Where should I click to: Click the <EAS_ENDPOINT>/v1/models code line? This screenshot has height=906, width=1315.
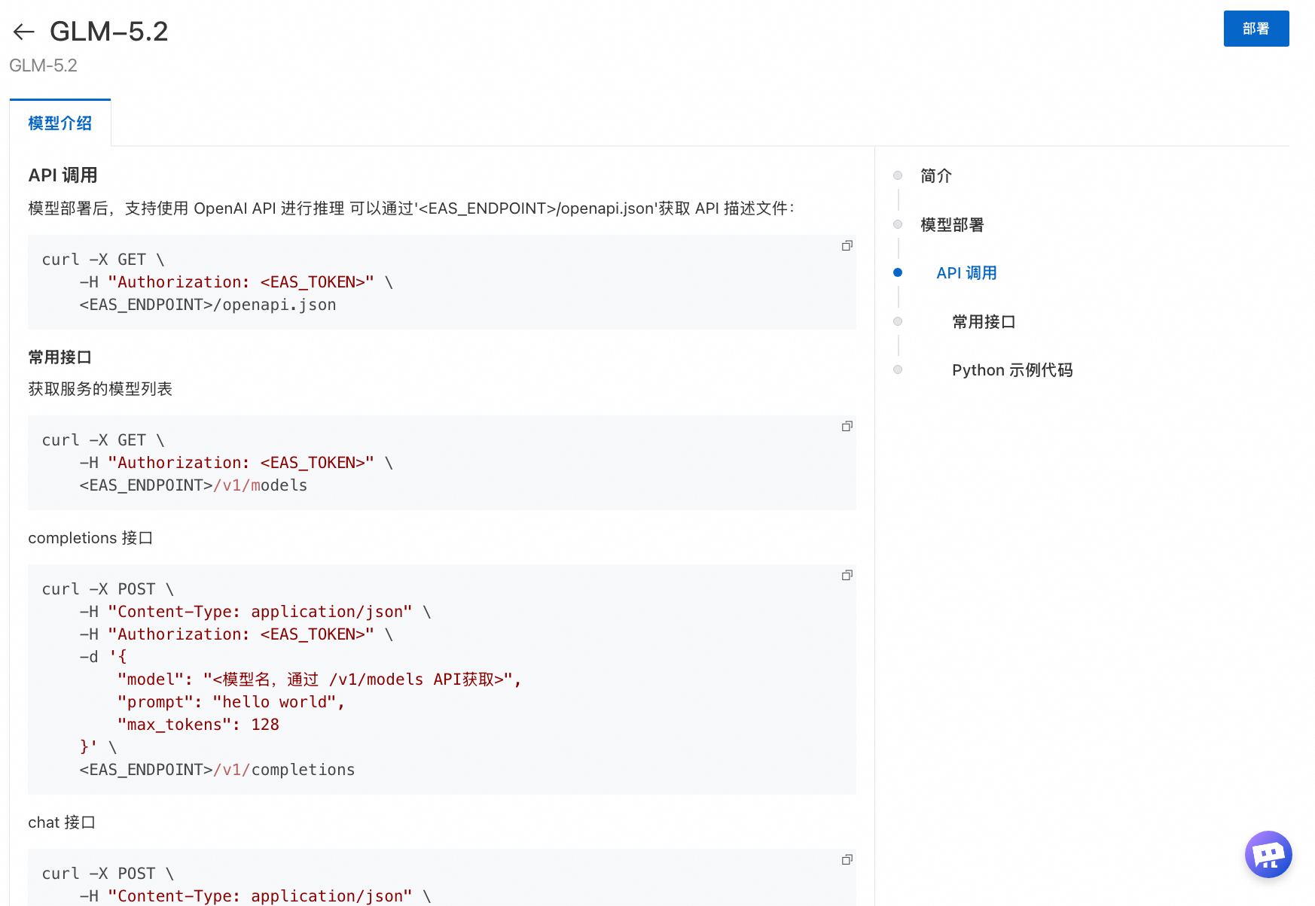[x=194, y=485]
